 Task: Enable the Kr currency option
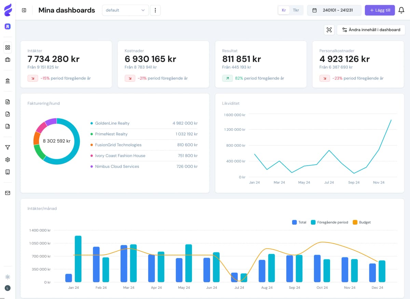284,10
